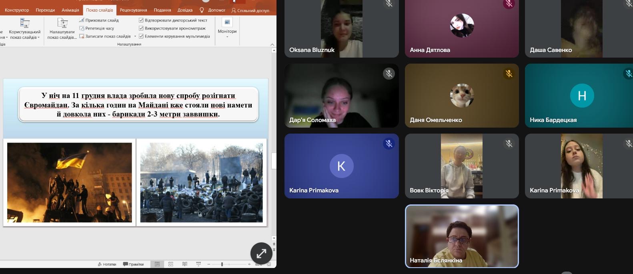The width and height of the screenshot is (633, 274).
Task: Click the Спільний доступ button
Action: (250, 10)
